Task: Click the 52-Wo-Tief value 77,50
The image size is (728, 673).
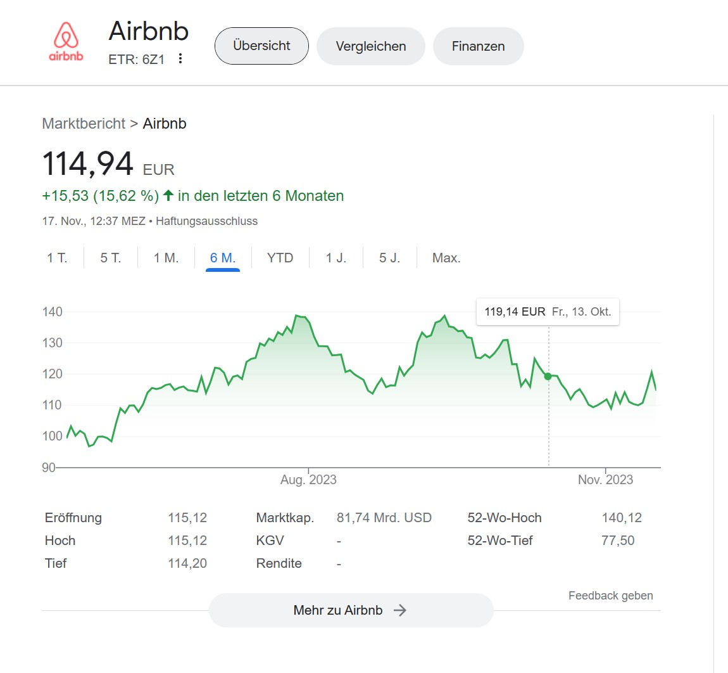Action: coord(618,541)
